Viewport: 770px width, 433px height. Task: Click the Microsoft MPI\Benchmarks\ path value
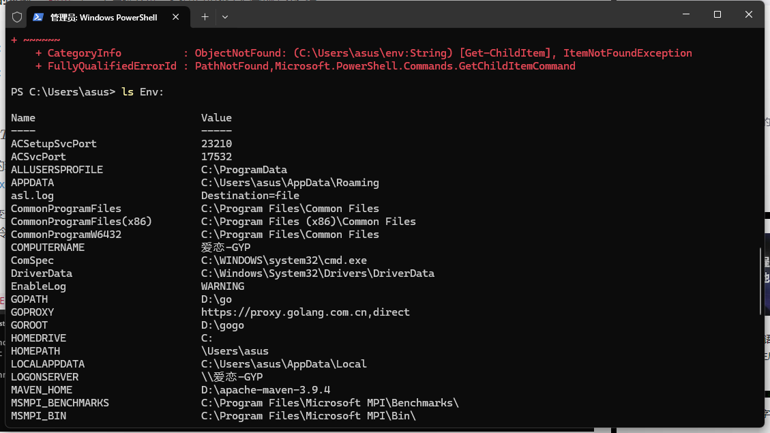point(330,402)
